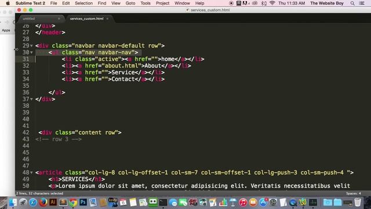This screenshot has height=209, width=371.
Task: Close the untitled tab
Action: (x=59, y=19)
